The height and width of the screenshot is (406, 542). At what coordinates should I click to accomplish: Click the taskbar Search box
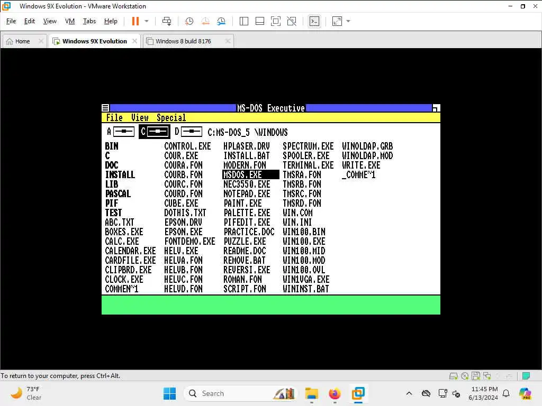point(240,393)
